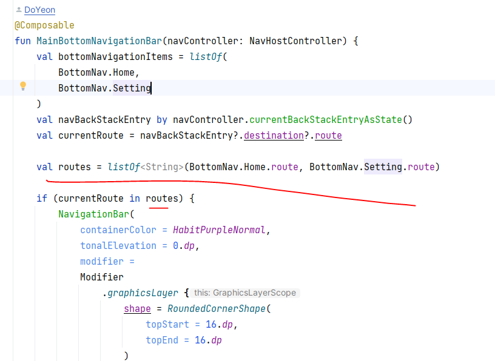This screenshot has width=495, height=361.
Task: Click the HabitPurpleNormal color value
Action: [x=219, y=230]
